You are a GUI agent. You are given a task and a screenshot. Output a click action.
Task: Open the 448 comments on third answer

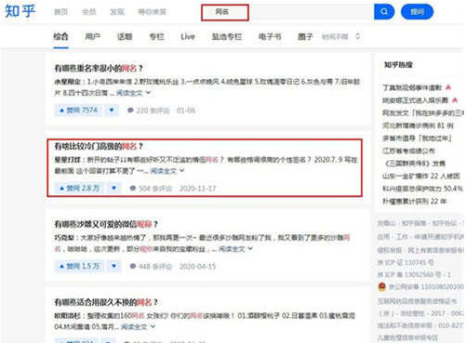click(151, 267)
